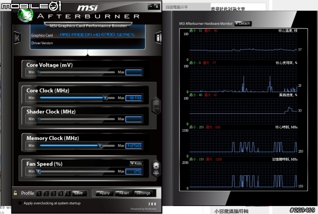Image resolution: width=318 pixels, height=214 pixels.
Task: Click the AMD RADEON HD 6900 SERIES text
Action: 97,35
